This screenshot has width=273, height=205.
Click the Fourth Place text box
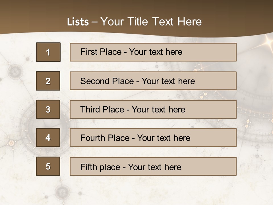[153, 138]
